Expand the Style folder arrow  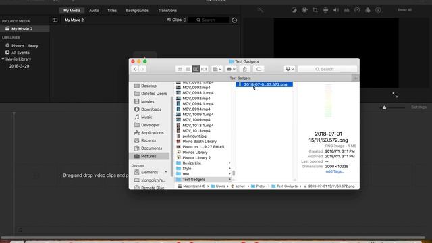click(230, 168)
